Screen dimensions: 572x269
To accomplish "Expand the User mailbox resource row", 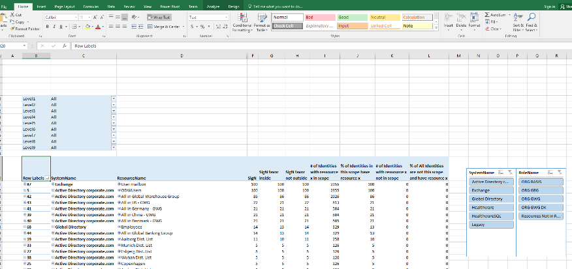I will click(x=119, y=184).
